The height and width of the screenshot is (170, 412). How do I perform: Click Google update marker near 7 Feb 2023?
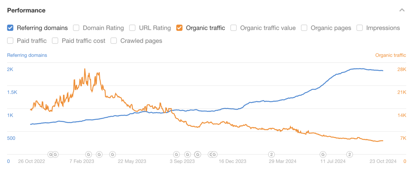[88, 154]
